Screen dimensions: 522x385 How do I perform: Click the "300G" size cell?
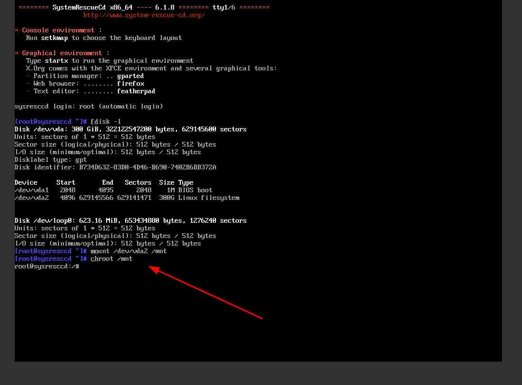click(167, 198)
